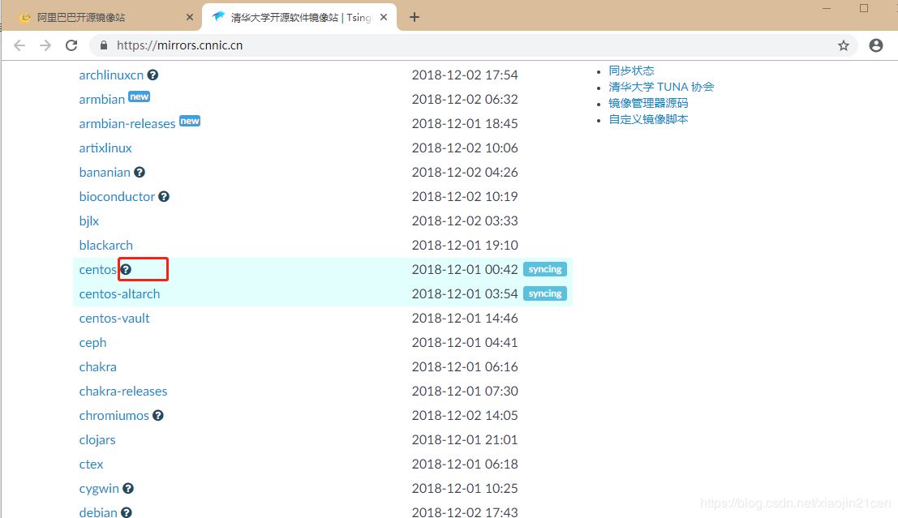This screenshot has height=518, width=898.
Task: Open the archlinuxcn mirror link
Action: pos(111,75)
